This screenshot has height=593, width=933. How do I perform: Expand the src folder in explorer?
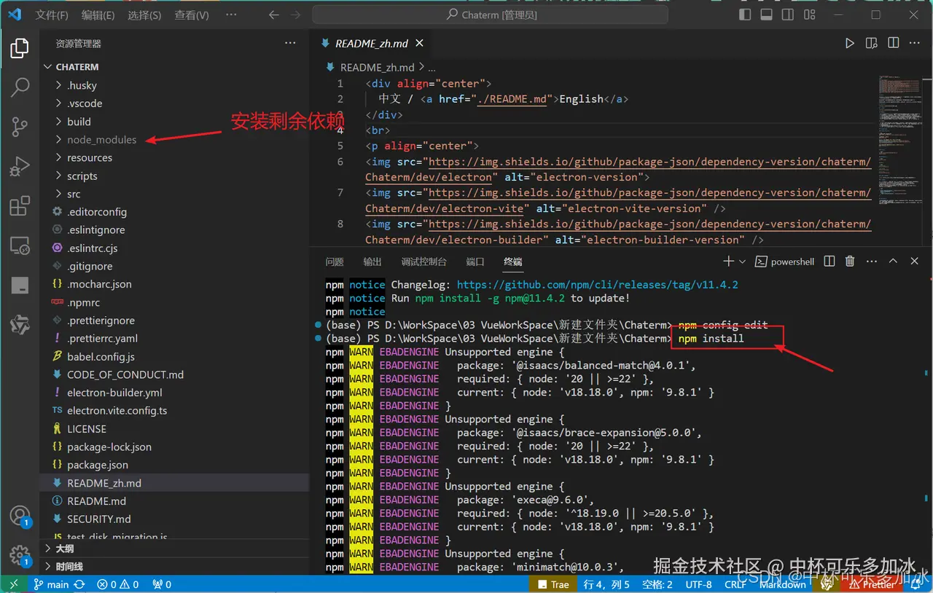(74, 194)
